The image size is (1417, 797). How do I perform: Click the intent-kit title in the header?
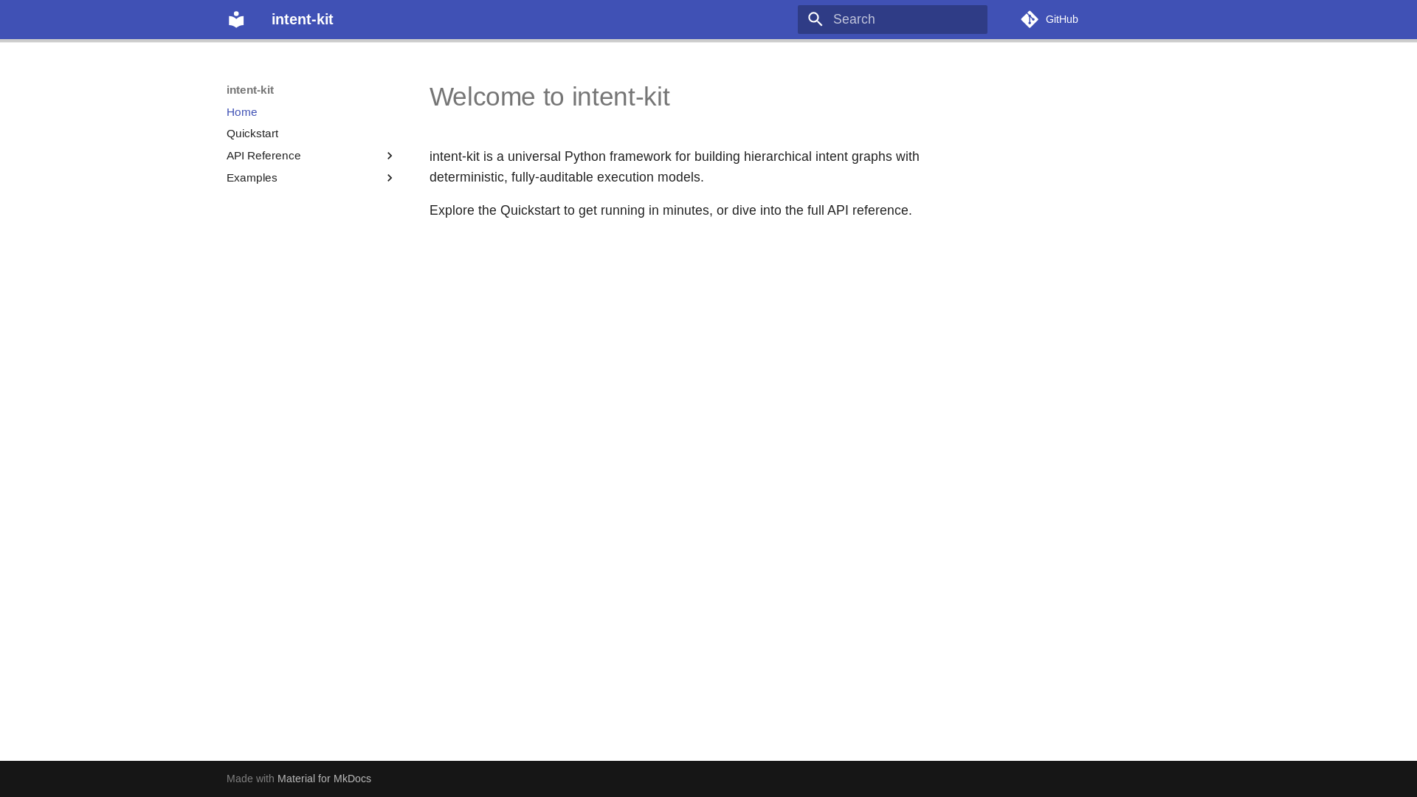coord(303,19)
